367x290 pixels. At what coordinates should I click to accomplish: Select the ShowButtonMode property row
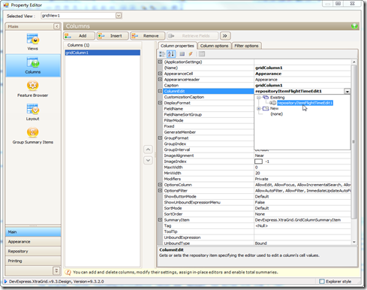coord(257,196)
